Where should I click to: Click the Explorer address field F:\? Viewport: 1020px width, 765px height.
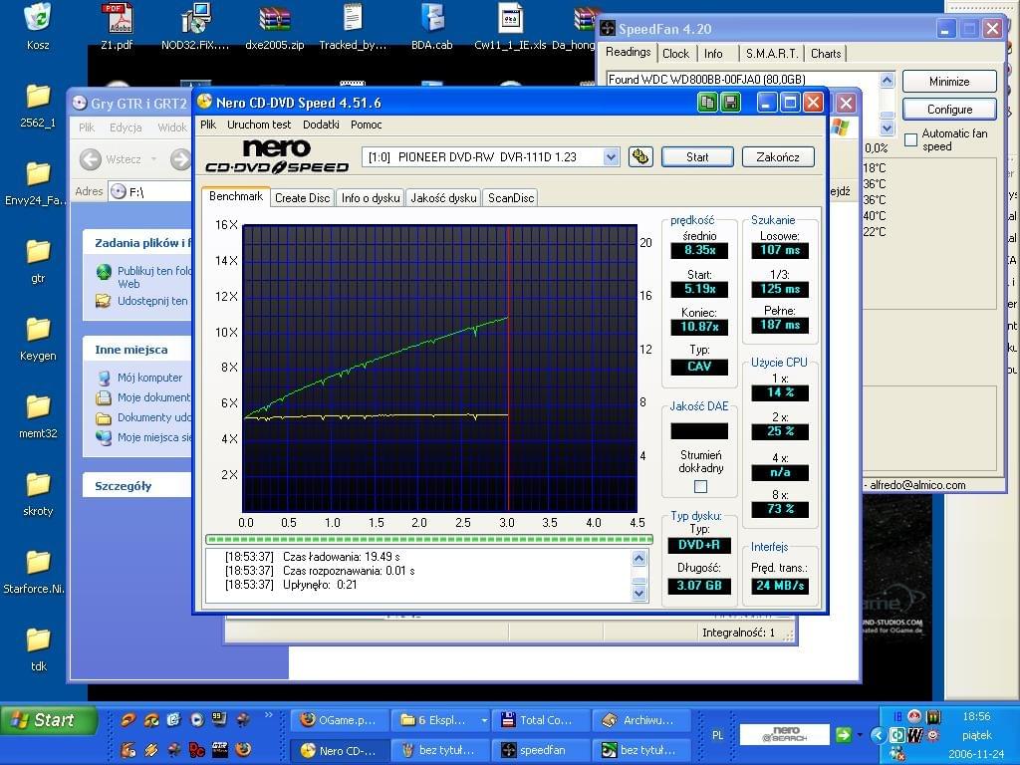point(150,191)
